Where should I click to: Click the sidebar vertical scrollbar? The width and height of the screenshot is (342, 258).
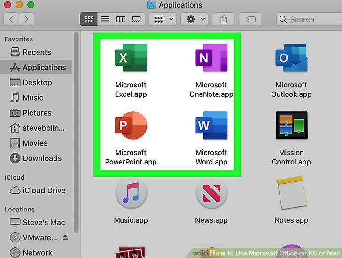(x=76, y=132)
